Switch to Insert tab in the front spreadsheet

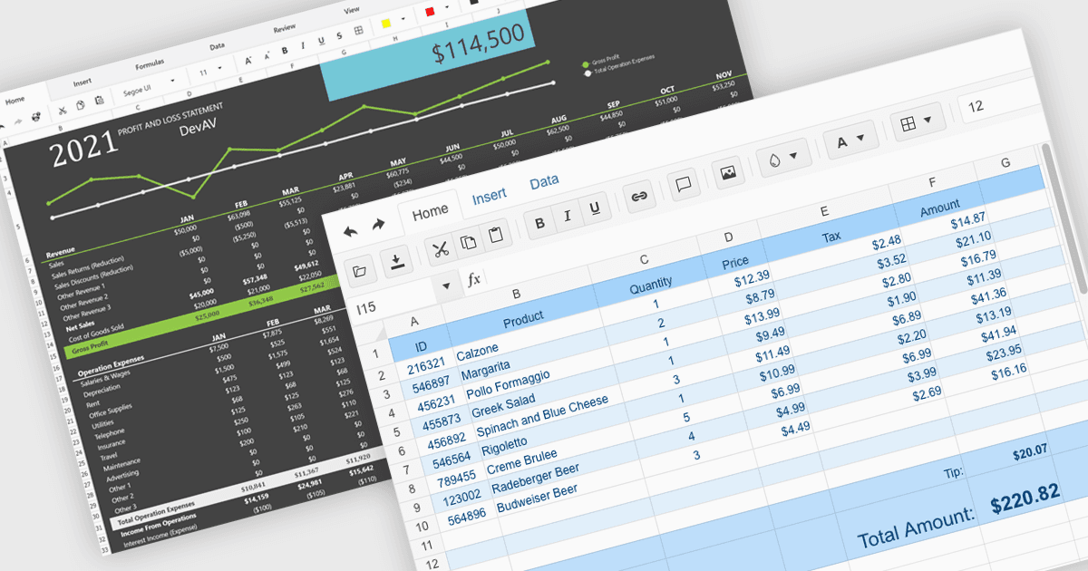(x=490, y=197)
